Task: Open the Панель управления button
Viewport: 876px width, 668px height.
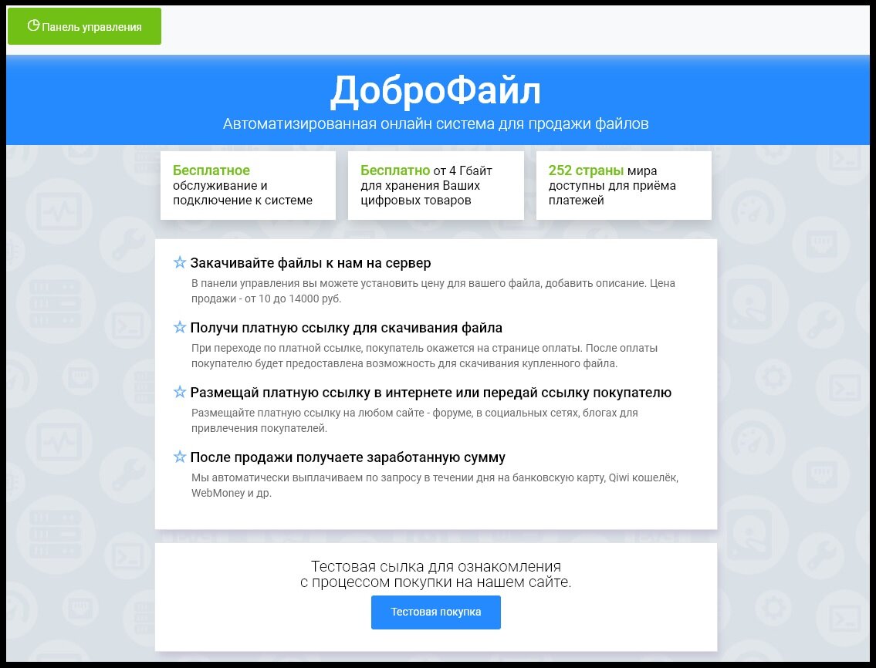Action: pos(84,26)
